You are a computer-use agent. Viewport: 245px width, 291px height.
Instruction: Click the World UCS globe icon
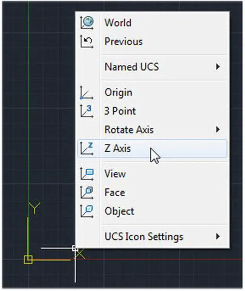[87, 23]
